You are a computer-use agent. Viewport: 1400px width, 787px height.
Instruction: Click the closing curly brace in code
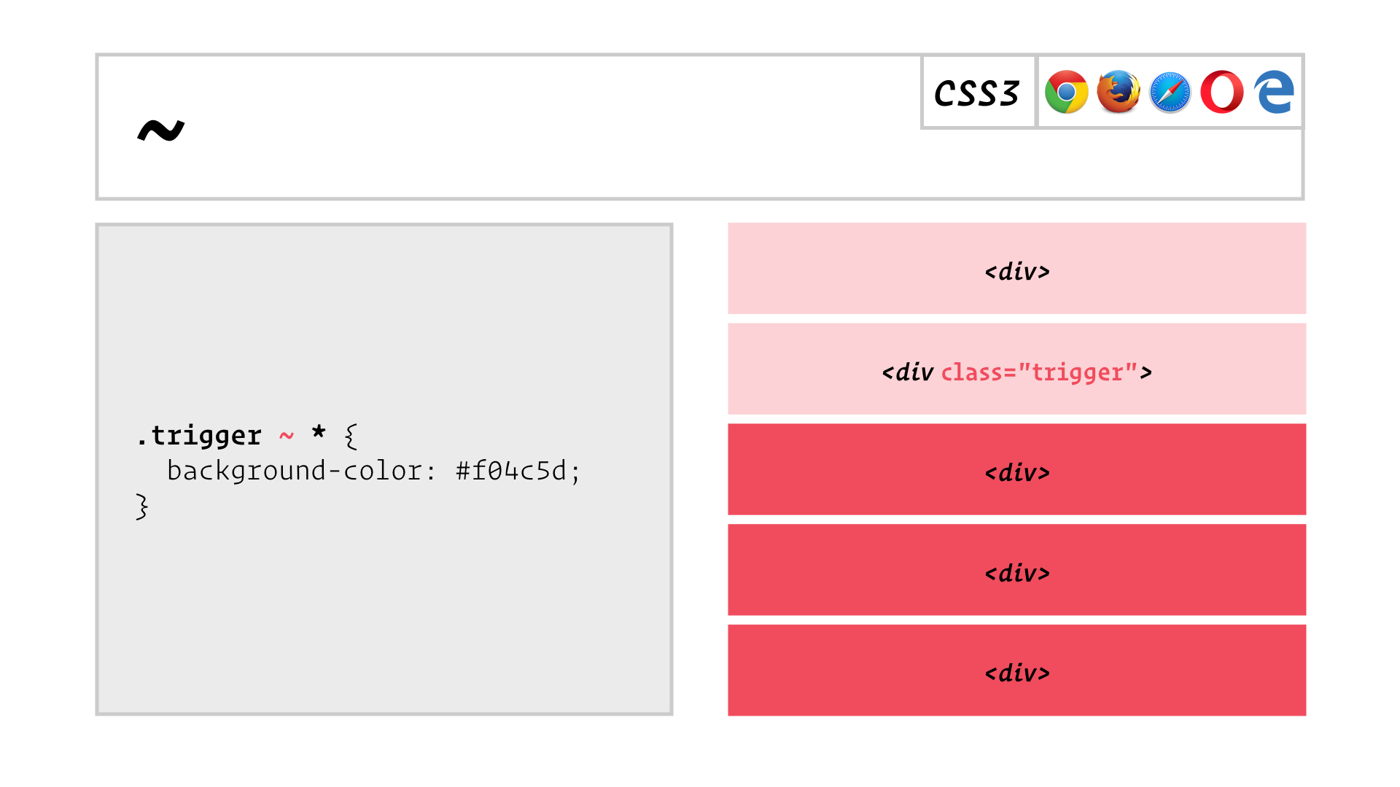142,506
